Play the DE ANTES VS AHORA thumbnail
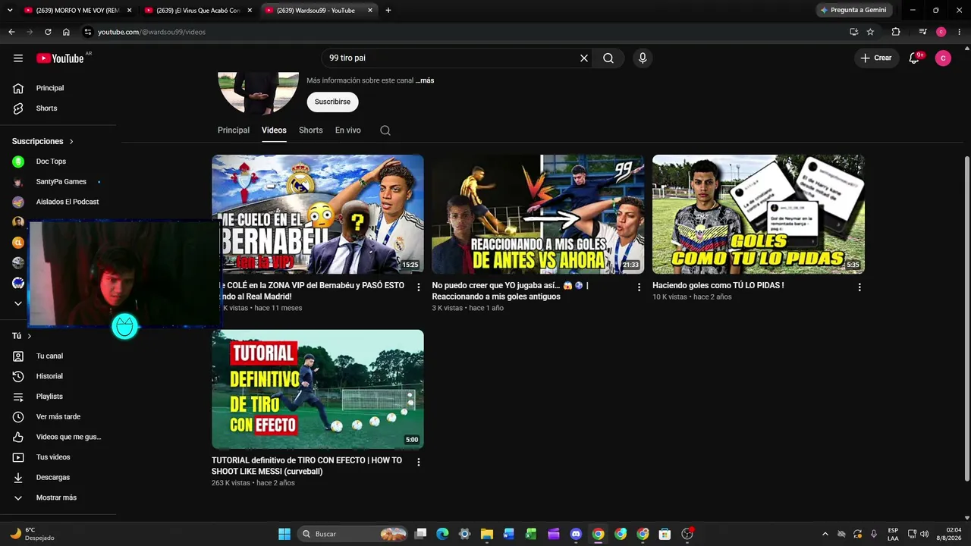 point(538,215)
